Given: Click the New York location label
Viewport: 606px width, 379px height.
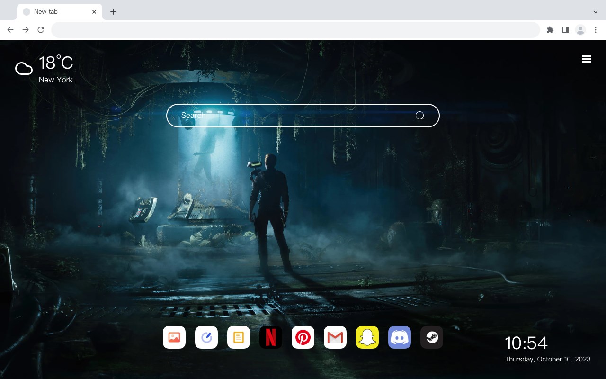Looking at the screenshot, I should point(56,80).
